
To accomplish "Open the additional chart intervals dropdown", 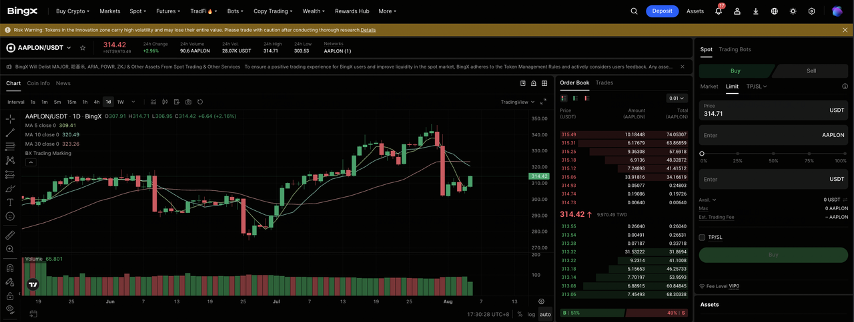I will pos(133,102).
